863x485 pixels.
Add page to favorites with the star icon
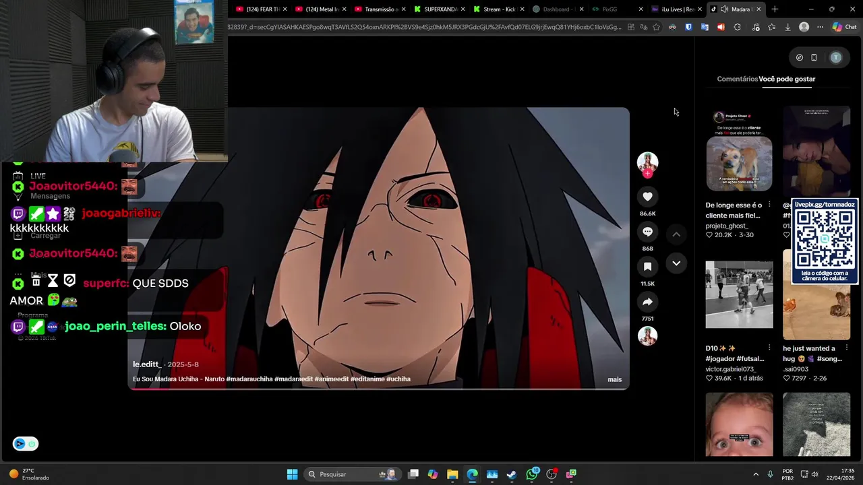pos(656,28)
